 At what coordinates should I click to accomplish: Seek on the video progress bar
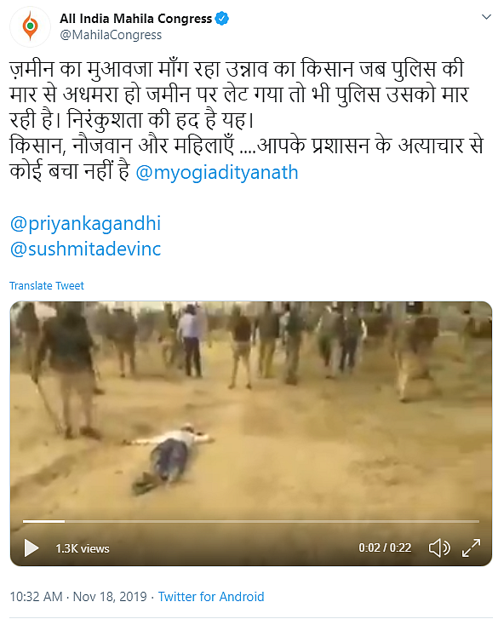[251, 521]
